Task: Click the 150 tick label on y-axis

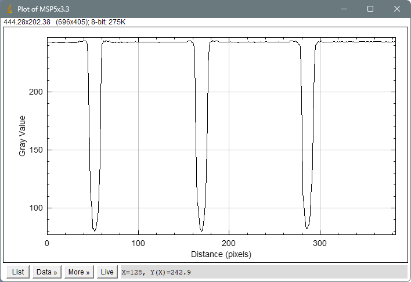Action: coord(35,150)
